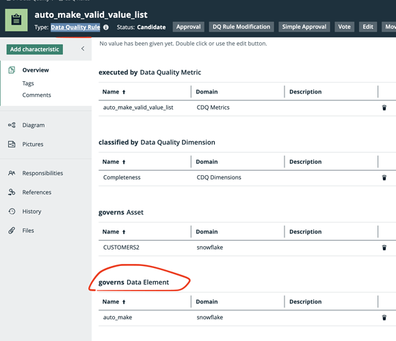This screenshot has height=341, width=396.
Task: Delete the CUSTOMERS2 asset row
Action: [x=384, y=248]
